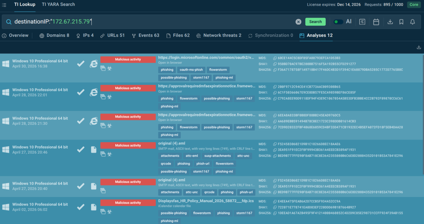Open the login.microsoftonline.com analysis link
This screenshot has height=224, width=424.
(206, 58)
